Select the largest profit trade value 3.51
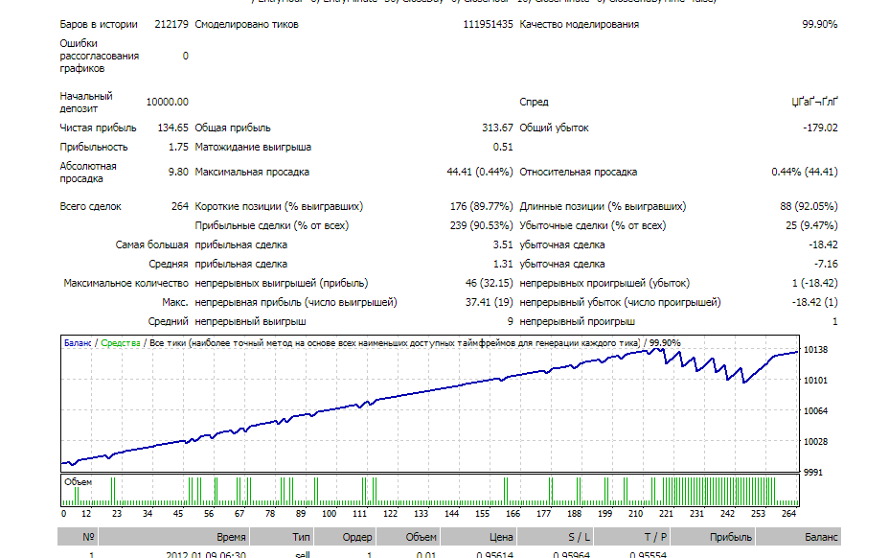 (x=503, y=245)
